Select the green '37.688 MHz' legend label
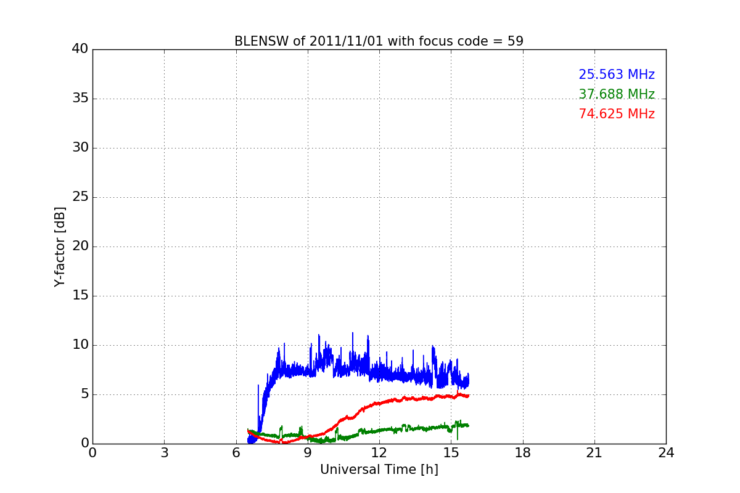The image size is (740, 493). 617,94
